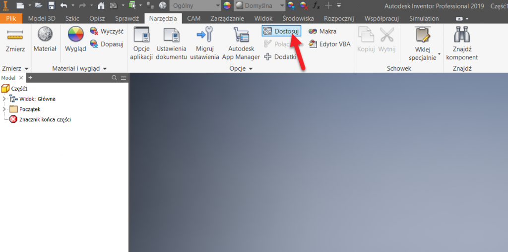Open Autodesk App Manager
The height and width of the screenshot is (252, 508).
pyautogui.click(x=241, y=37)
